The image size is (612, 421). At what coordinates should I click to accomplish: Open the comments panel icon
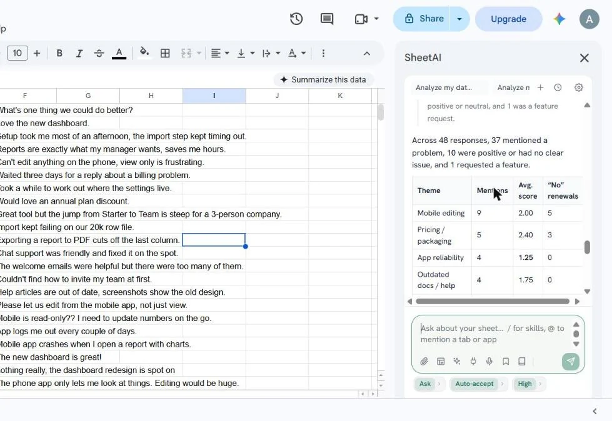327,19
